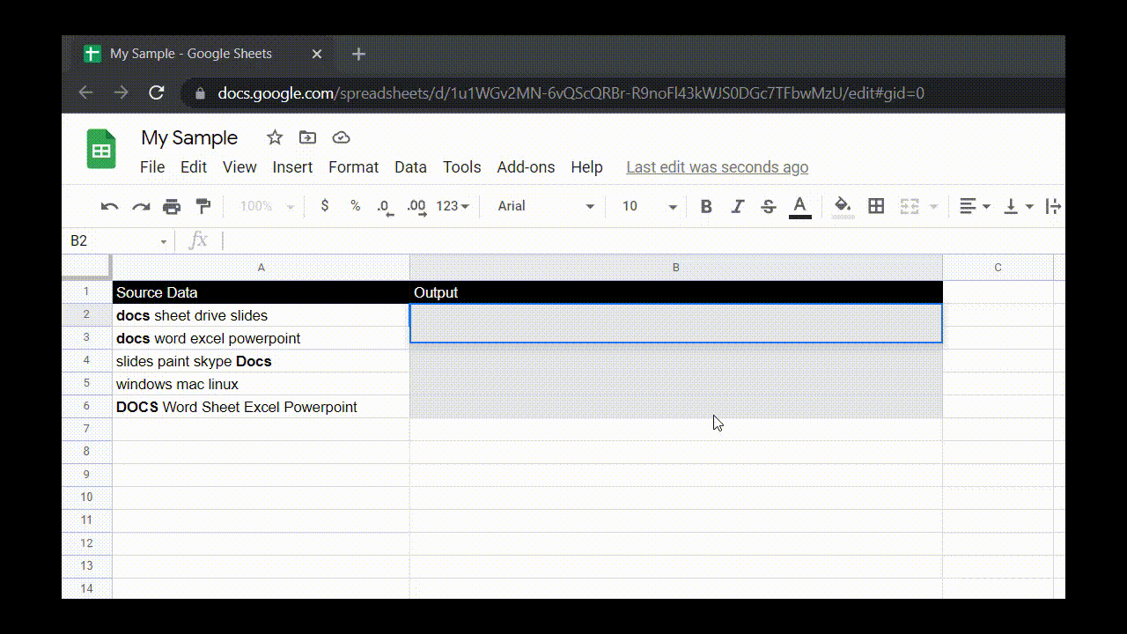Open the fill color bucket

(x=843, y=206)
